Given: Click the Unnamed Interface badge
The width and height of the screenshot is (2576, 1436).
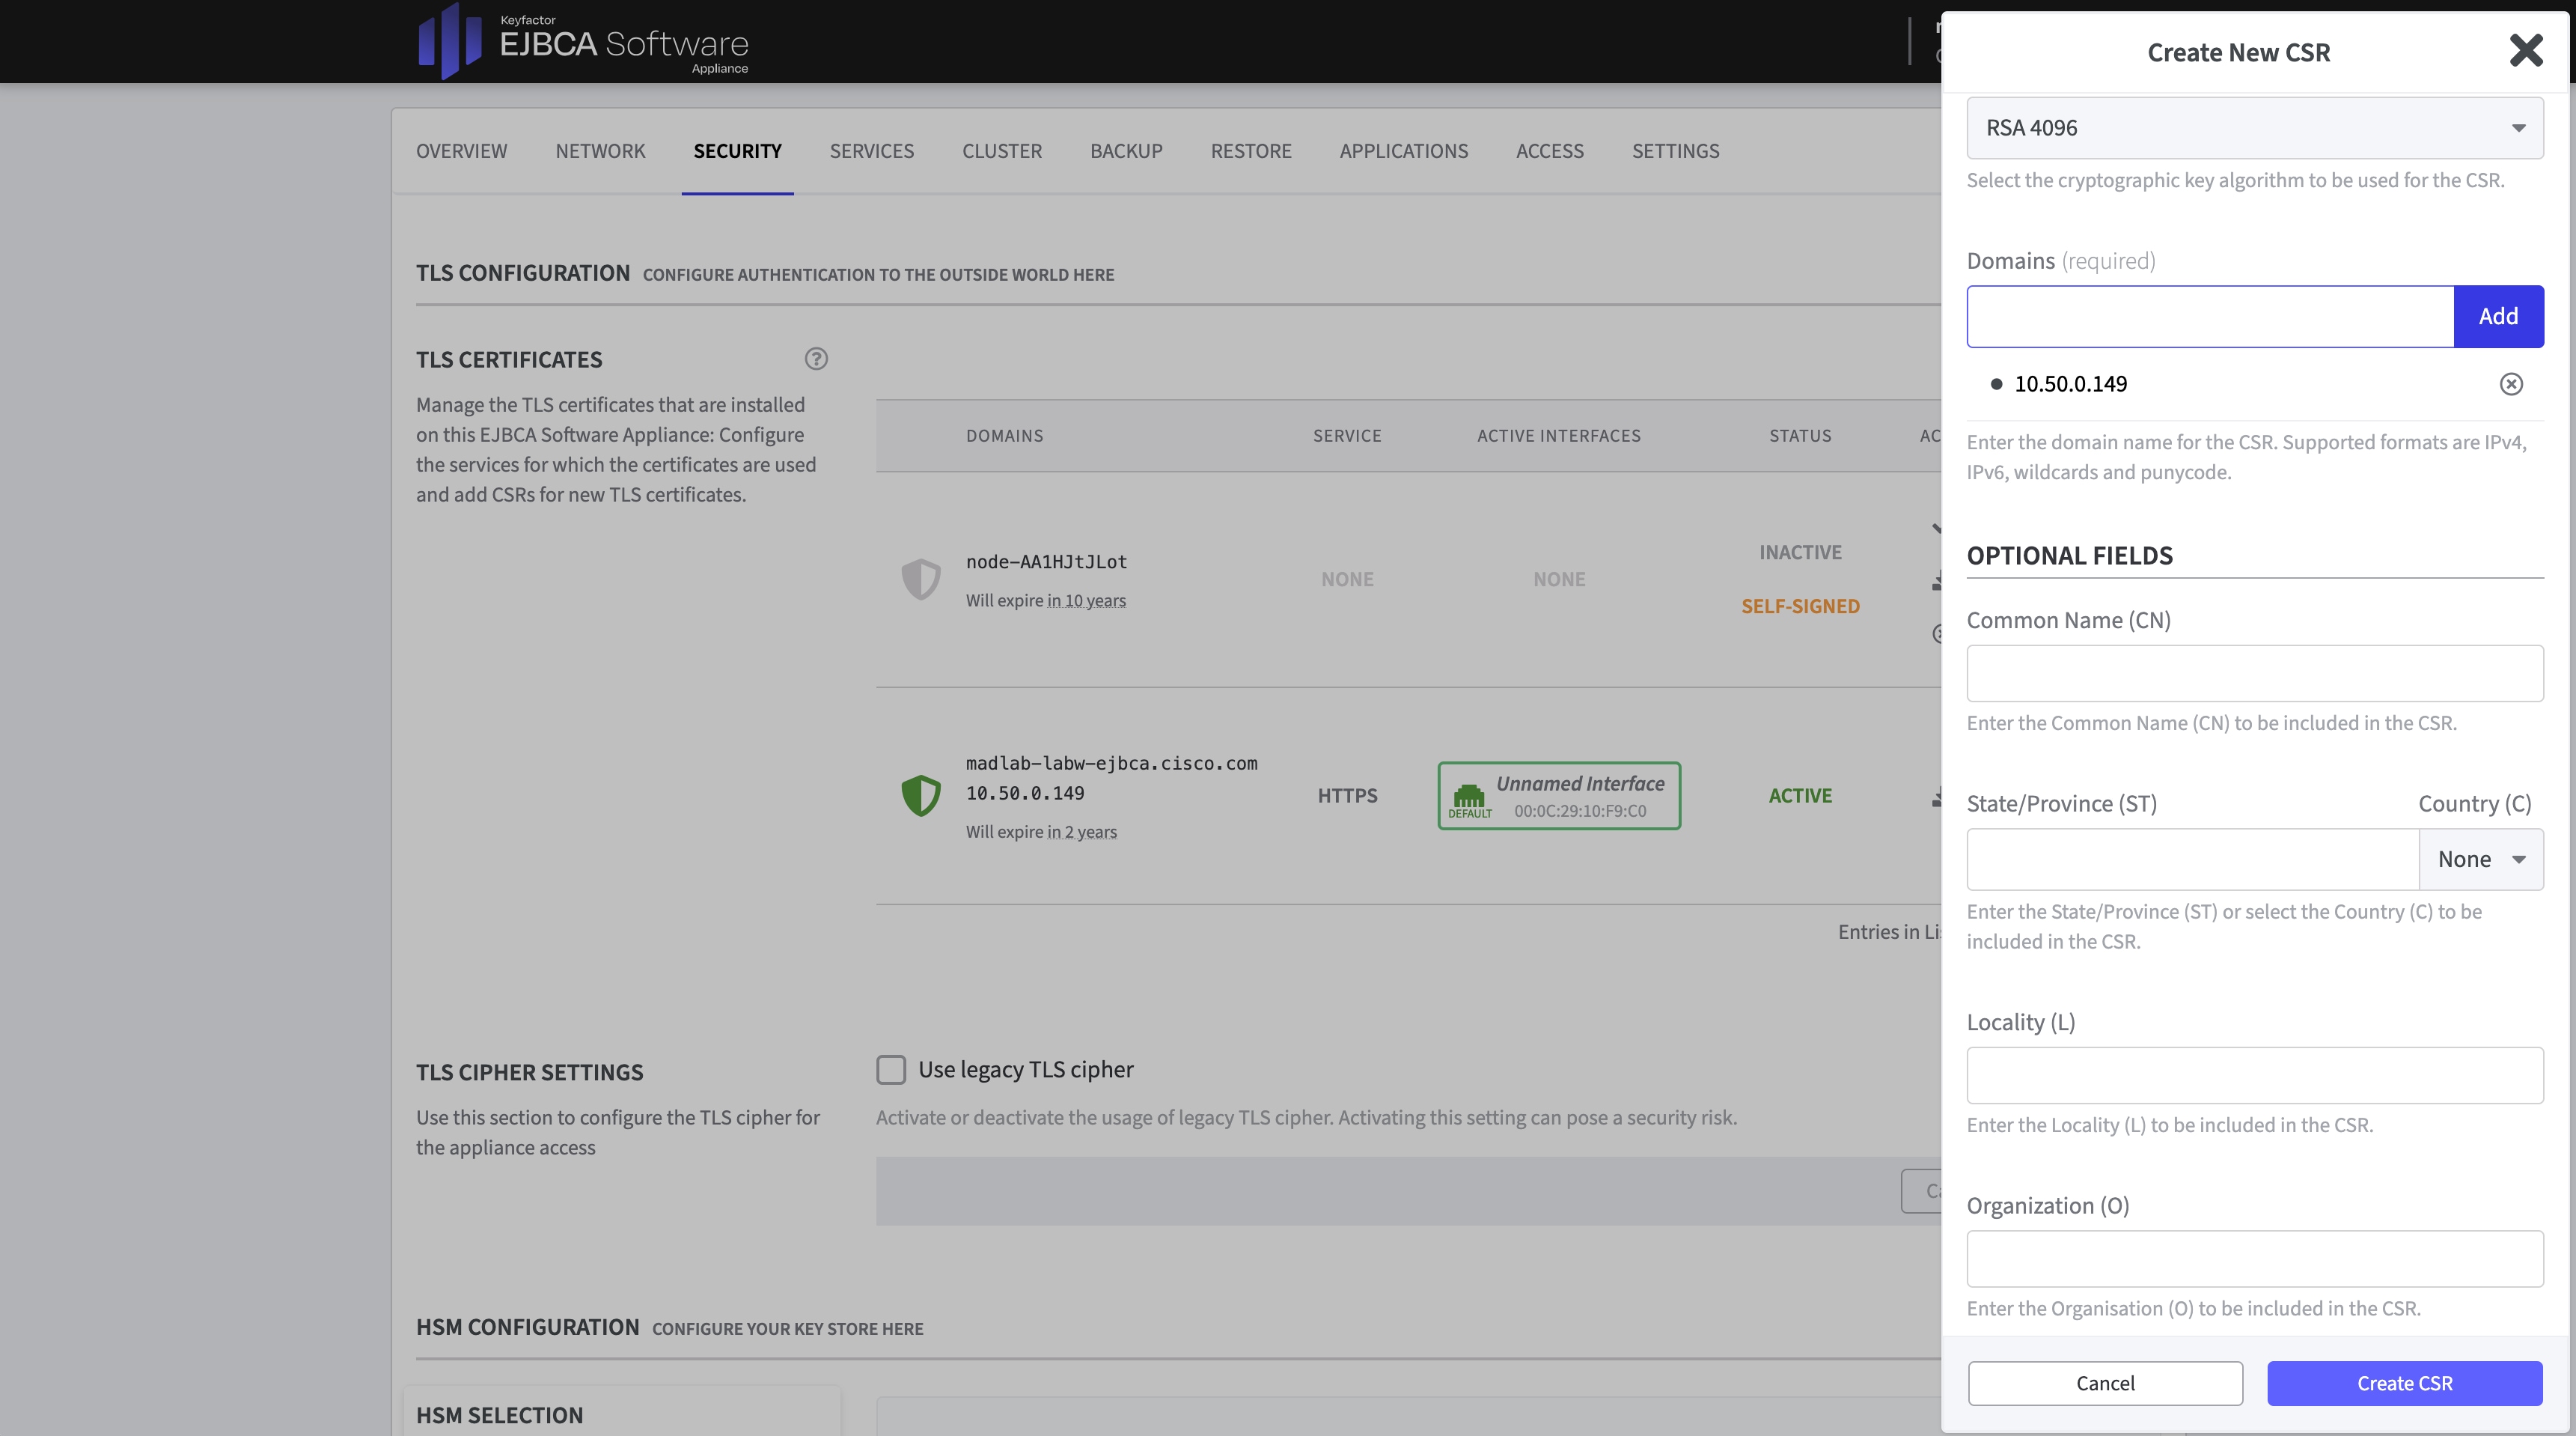Looking at the screenshot, I should 1558,796.
